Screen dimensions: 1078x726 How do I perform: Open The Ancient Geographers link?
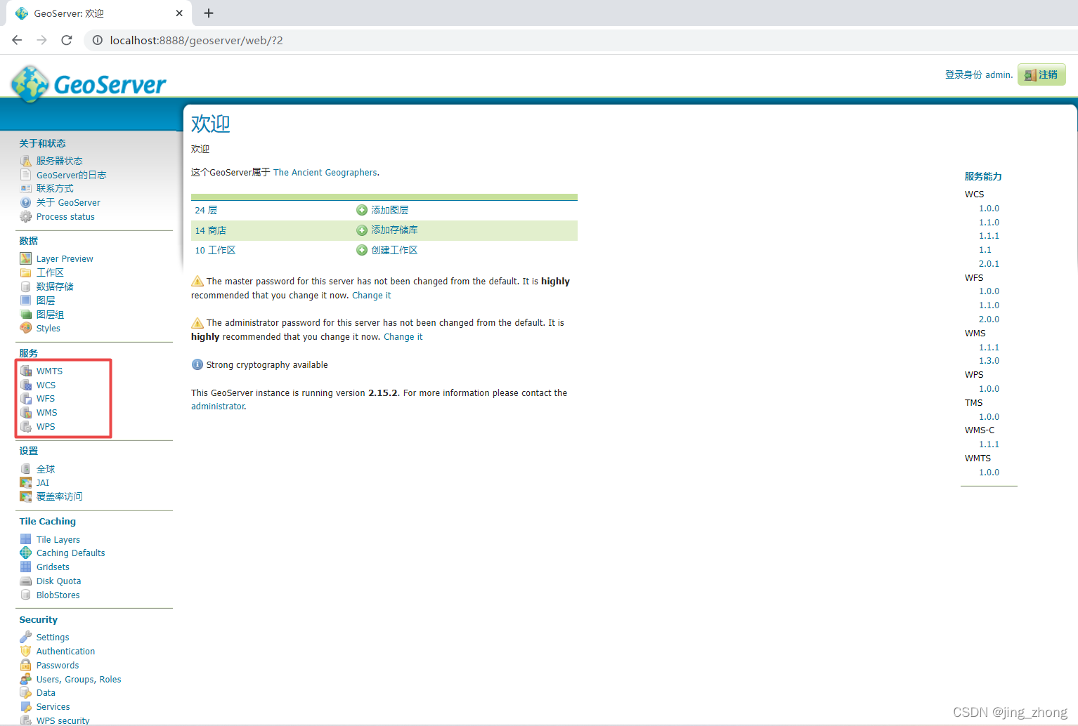[325, 173]
